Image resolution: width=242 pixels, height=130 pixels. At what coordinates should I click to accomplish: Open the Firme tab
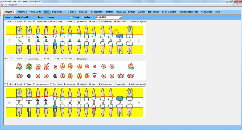(x=218, y=12)
